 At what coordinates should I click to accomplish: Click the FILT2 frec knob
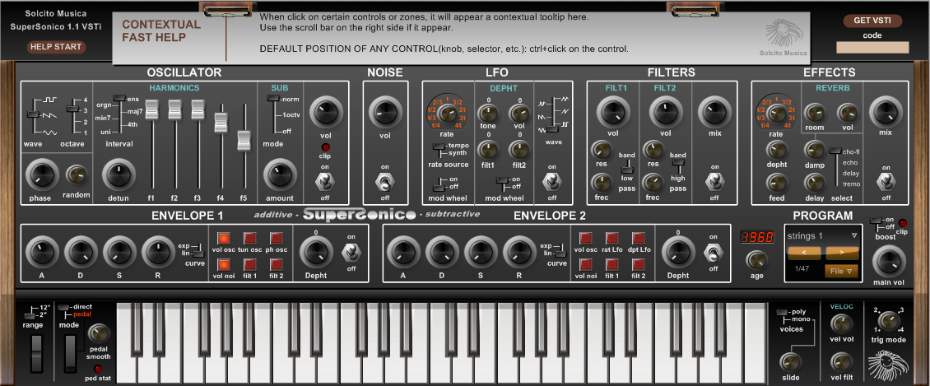(653, 183)
